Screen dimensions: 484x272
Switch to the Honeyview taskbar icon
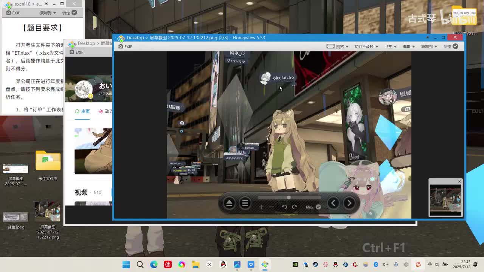[x=265, y=264]
